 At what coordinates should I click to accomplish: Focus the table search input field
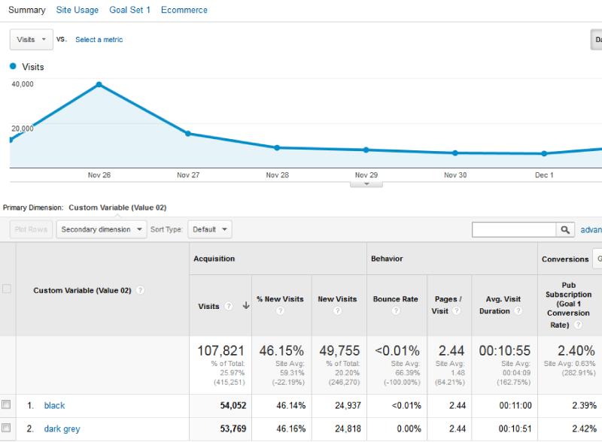point(514,229)
